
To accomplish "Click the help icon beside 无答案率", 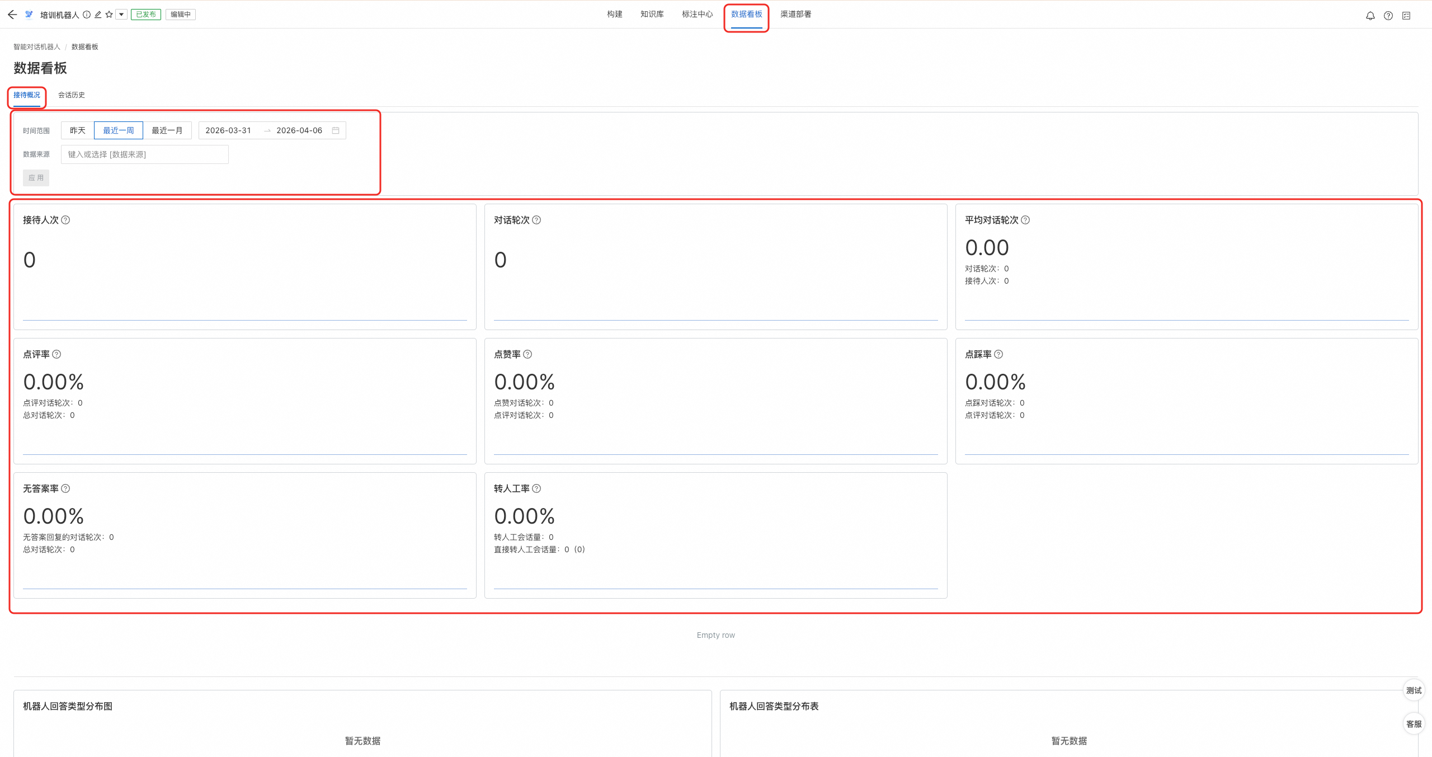I will click(65, 488).
